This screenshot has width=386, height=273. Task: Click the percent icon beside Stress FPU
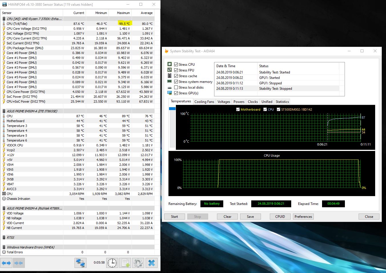point(170,70)
